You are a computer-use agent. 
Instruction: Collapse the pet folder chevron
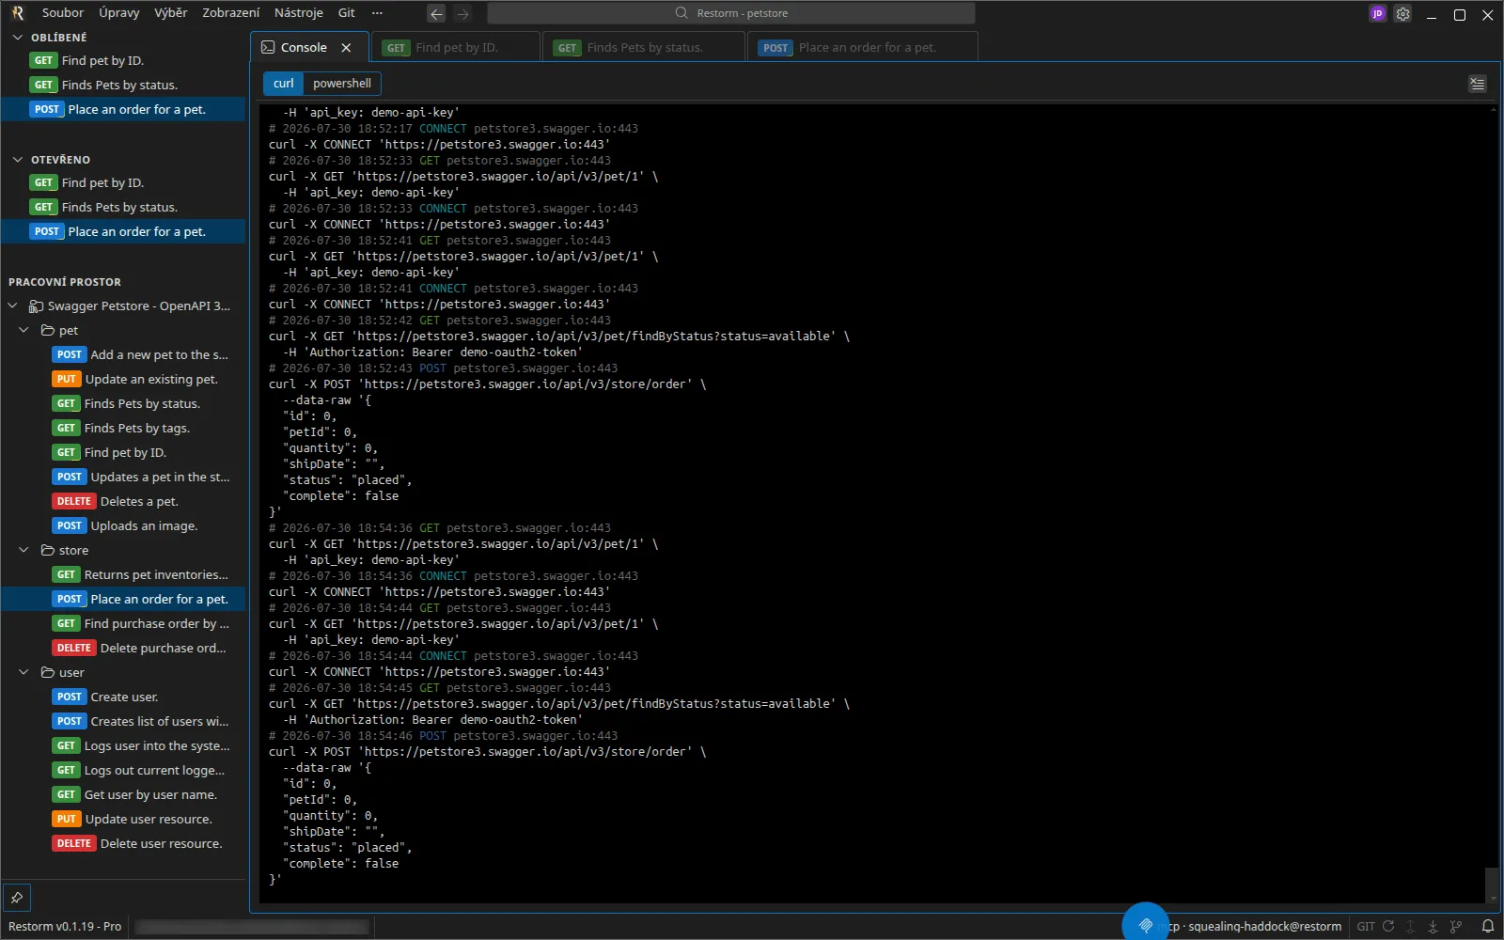tap(24, 331)
